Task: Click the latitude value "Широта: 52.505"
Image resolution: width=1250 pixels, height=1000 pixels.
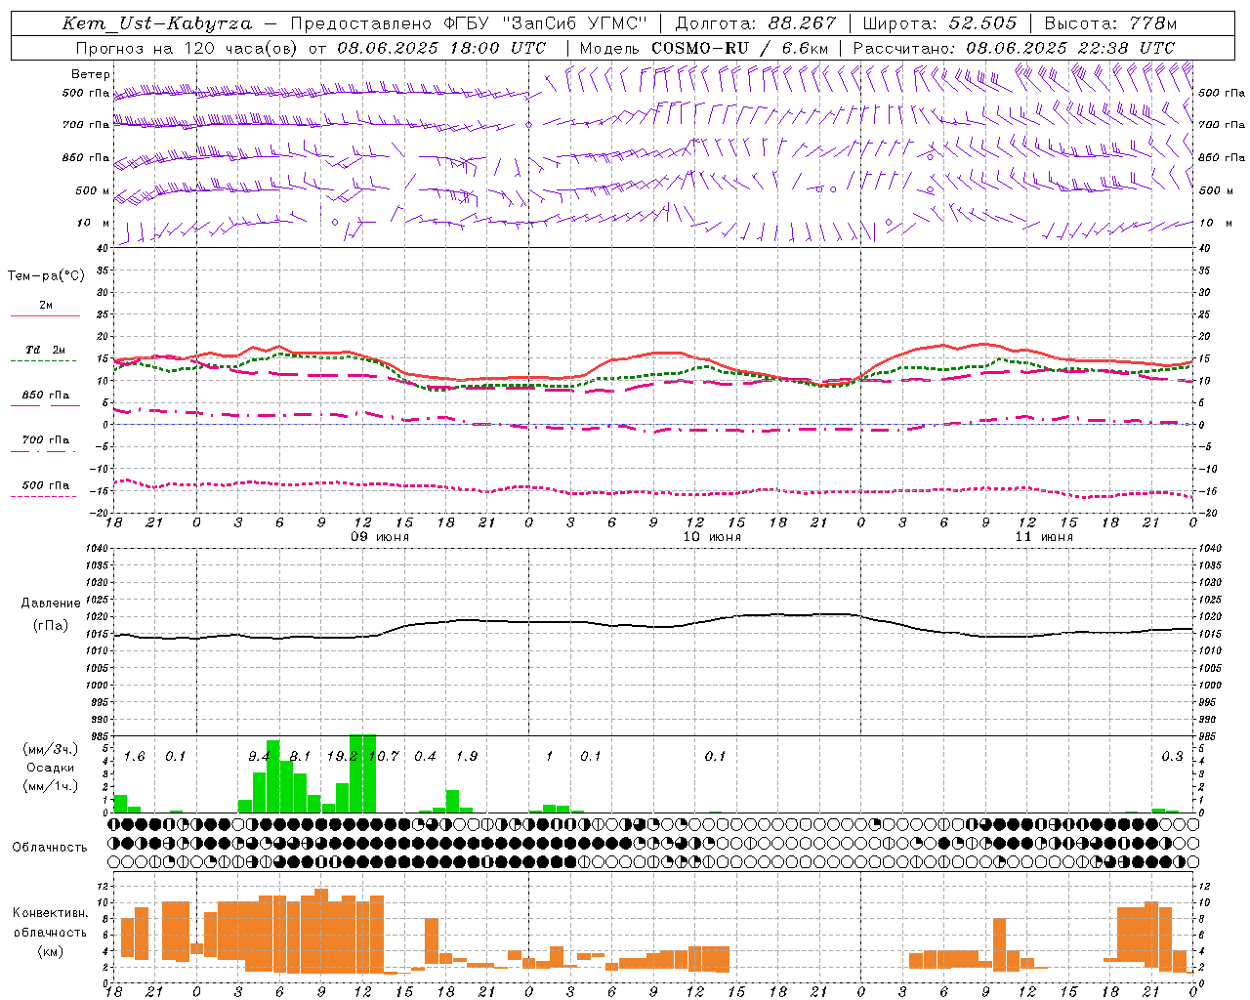Action: tap(939, 23)
